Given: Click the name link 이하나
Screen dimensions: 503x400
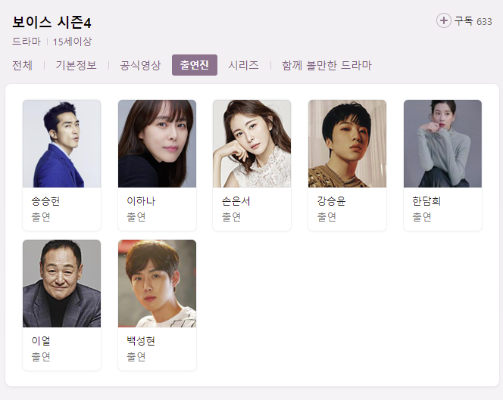Looking at the screenshot, I should 141,201.
